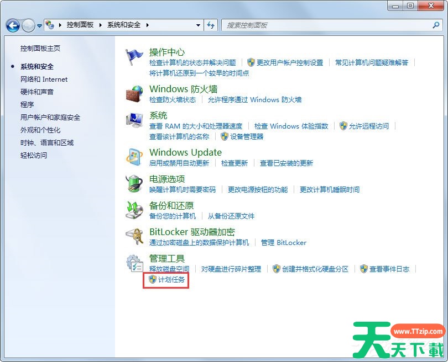Select 控制面板 breadcrumb segment
The height and width of the screenshot is (362, 448).
tap(80, 25)
